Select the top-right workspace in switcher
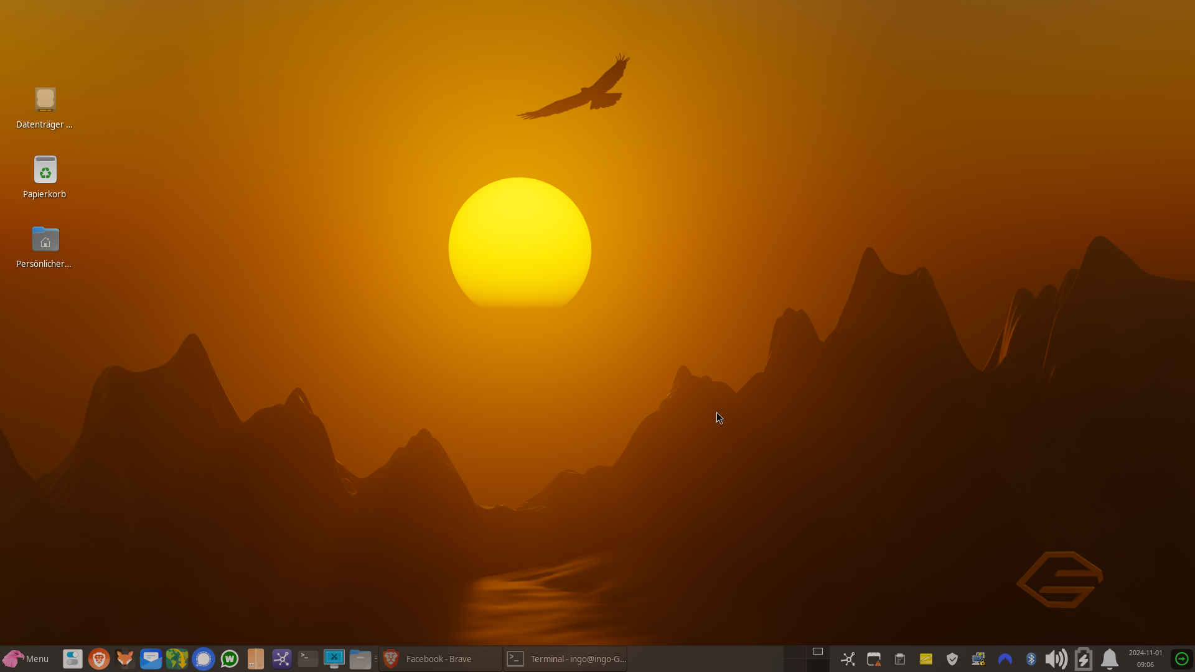Image resolution: width=1195 pixels, height=672 pixels. [x=818, y=651]
